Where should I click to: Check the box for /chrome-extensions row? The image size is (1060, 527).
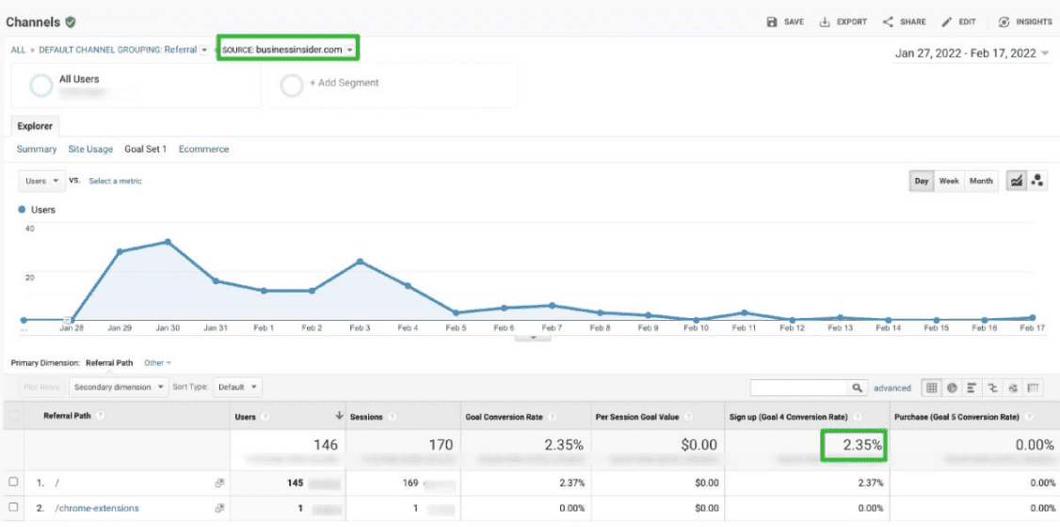click(13, 507)
